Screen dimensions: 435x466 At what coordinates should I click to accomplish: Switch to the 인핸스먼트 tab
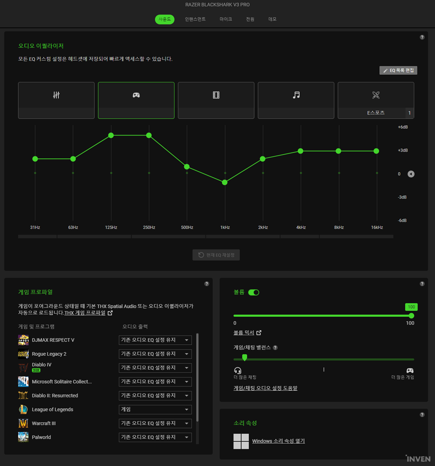pyautogui.click(x=195, y=19)
